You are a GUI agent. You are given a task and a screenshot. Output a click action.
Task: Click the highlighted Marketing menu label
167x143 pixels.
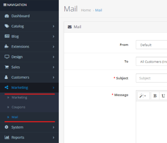20,87
